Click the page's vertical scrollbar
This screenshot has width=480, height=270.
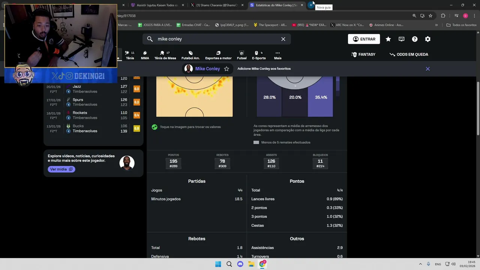point(478,109)
